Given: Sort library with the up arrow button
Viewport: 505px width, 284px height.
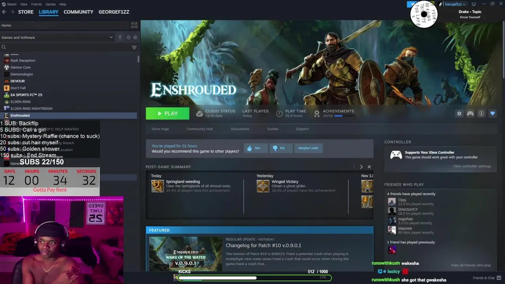Looking at the screenshot, I should (120, 37).
